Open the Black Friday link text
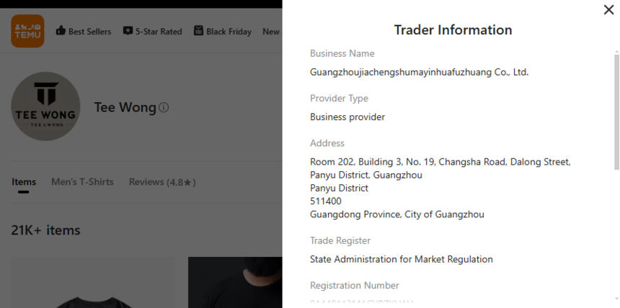620x308 pixels. pyautogui.click(x=229, y=32)
